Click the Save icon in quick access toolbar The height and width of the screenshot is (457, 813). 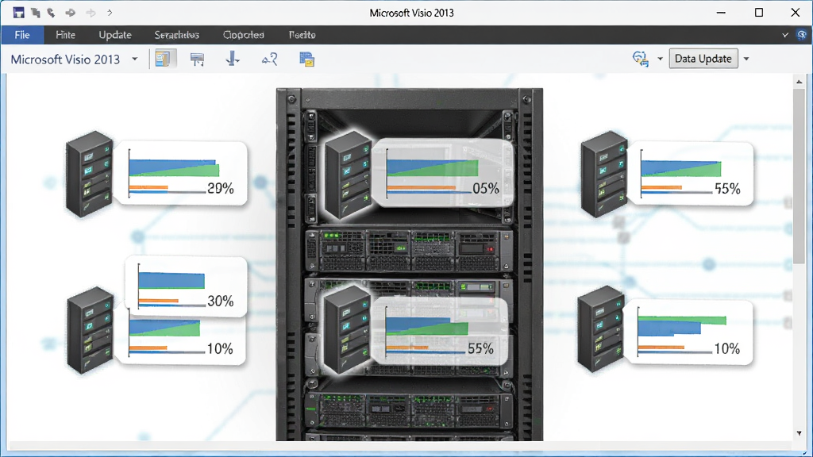pyautogui.click(x=19, y=13)
